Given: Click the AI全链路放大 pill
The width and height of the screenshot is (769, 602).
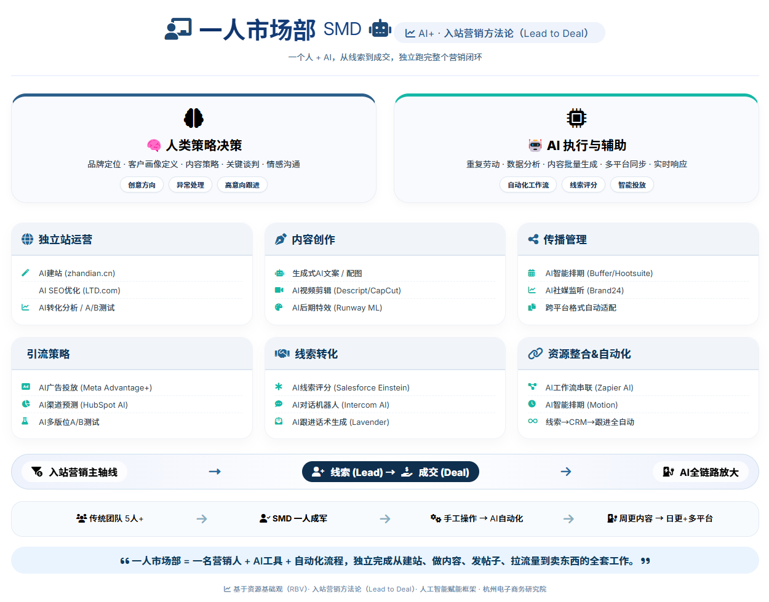Looking at the screenshot, I should [x=700, y=472].
